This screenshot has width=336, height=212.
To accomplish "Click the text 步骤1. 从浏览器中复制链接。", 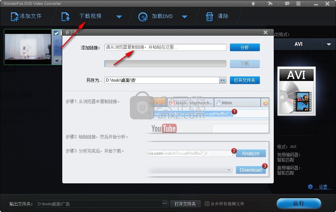I will click(x=93, y=101).
